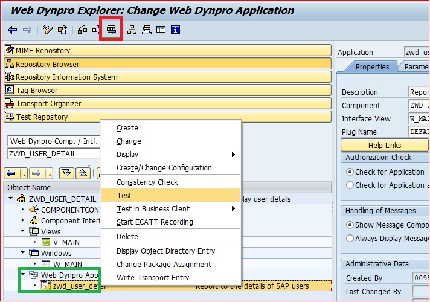This screenshot has width=430, height=302.
Task: Select Show Message Component radio button
Action: (x=350, y=225)
